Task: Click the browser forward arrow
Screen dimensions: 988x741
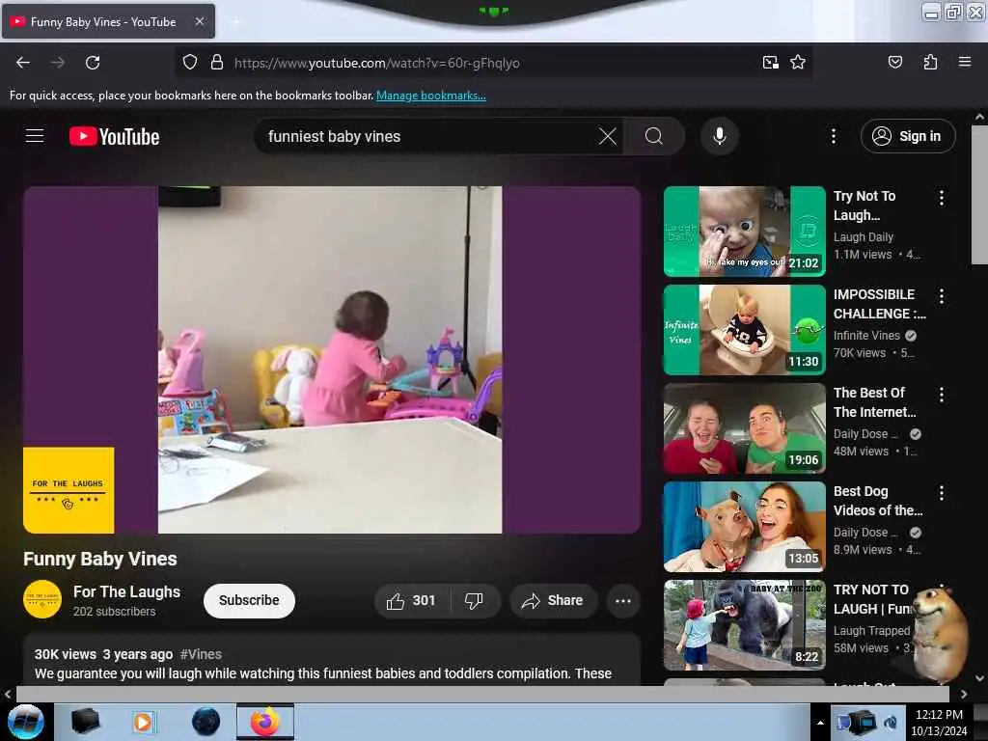Action: pos(57,63)
